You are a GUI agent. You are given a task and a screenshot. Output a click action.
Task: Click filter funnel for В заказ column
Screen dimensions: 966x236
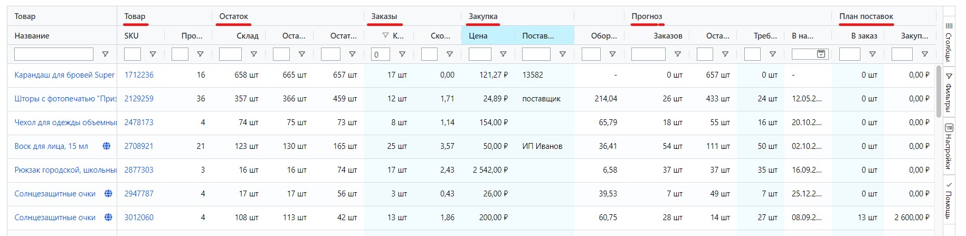coord(872,54)
